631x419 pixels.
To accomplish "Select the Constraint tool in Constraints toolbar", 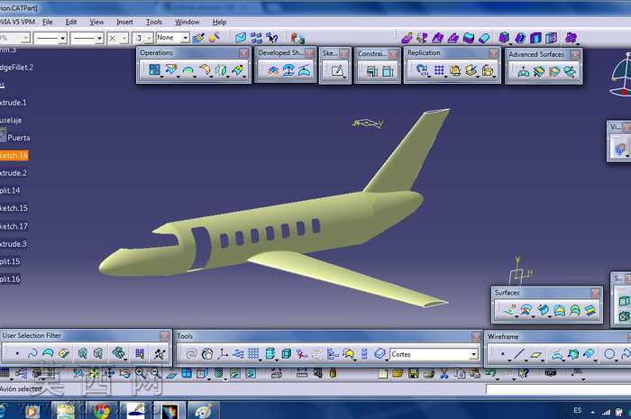I will tap(388, 71).
